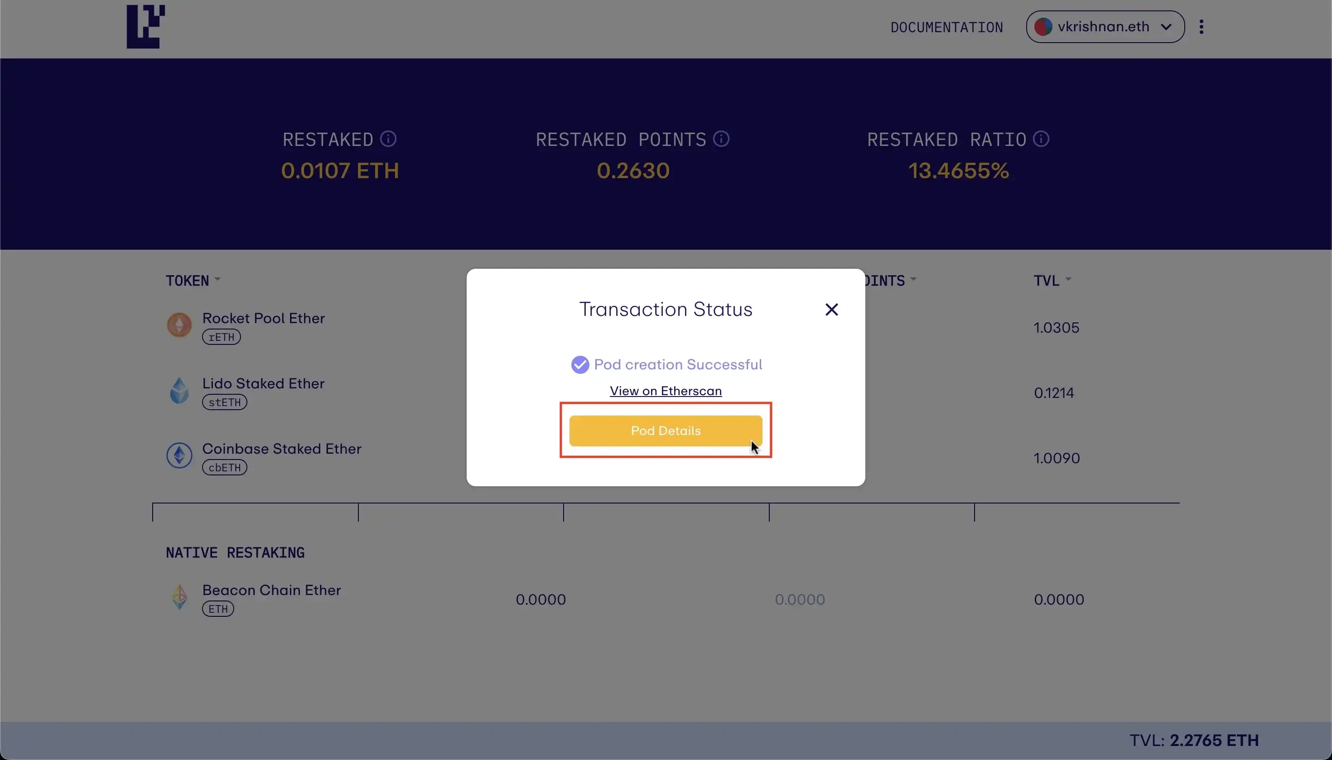Click the cbETH token badge
This screenshot has height=760, width=1332.
coord(224,468)
